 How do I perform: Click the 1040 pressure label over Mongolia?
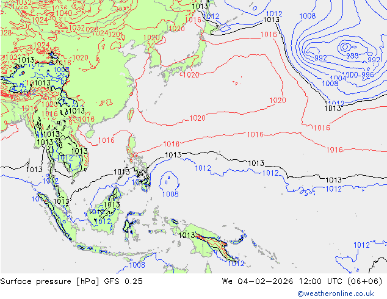(x=64, y=13)
